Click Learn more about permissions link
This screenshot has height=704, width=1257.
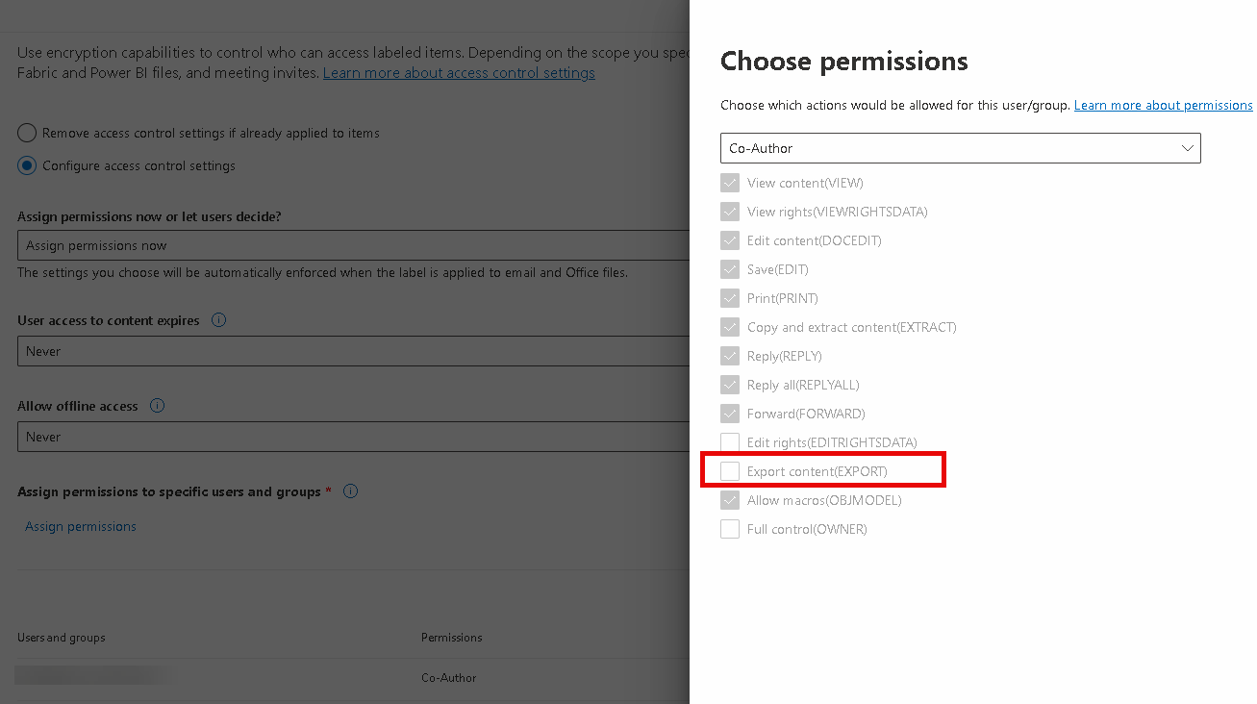pos(1163,105)
